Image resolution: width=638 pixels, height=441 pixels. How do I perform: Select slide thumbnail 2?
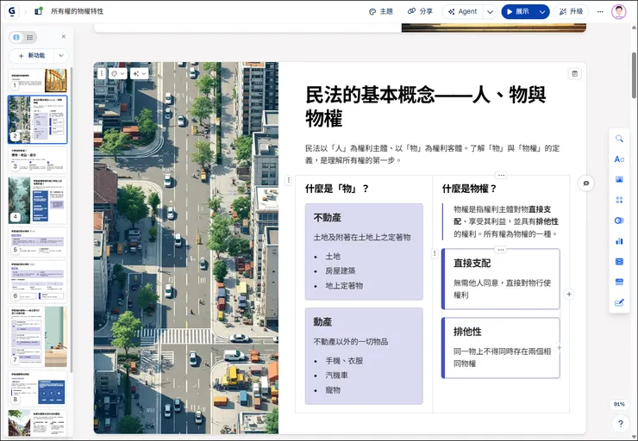coord(37,120)
